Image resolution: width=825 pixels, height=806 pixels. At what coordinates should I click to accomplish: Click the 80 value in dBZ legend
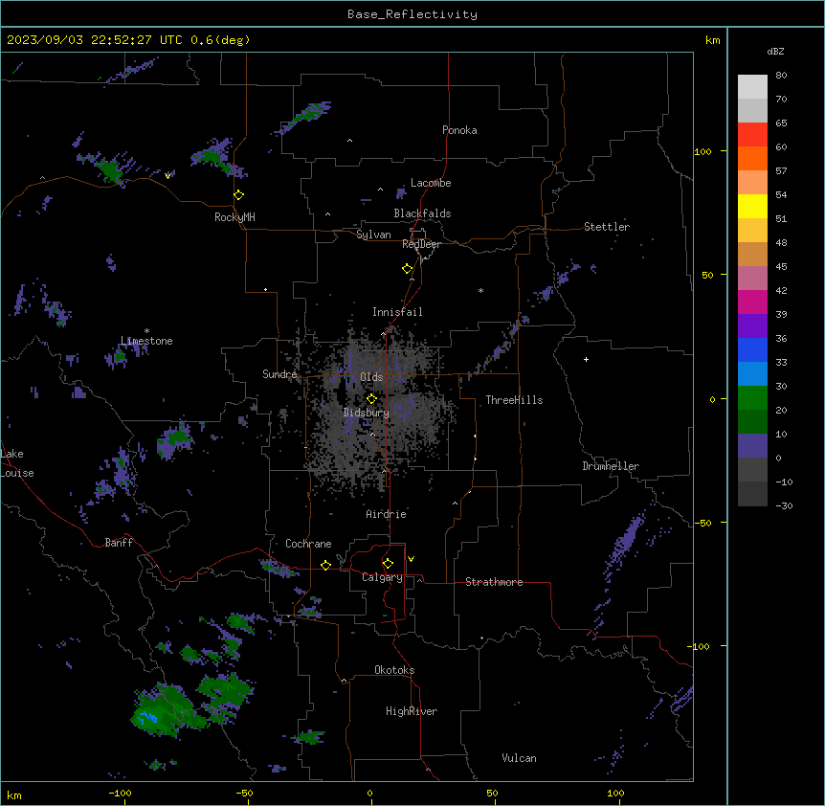click(x=781, y=76)
